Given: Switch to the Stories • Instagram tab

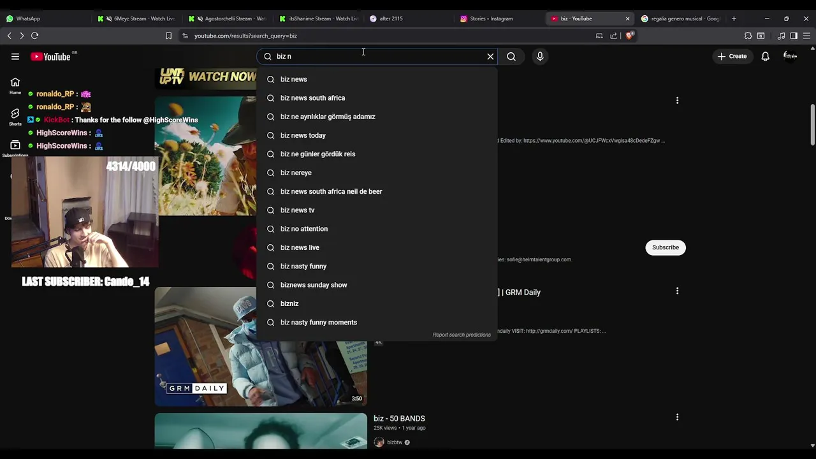Looking at the screenshot, I should click(500, 18).
